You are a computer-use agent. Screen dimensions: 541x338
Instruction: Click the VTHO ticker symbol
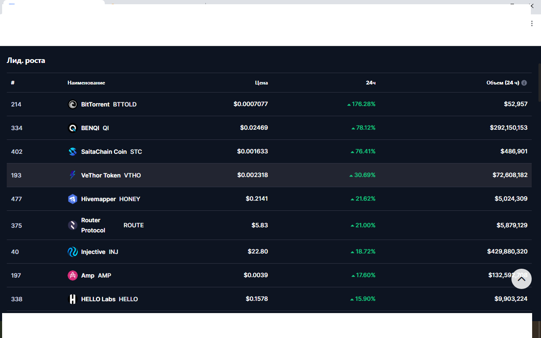point(132,175)
